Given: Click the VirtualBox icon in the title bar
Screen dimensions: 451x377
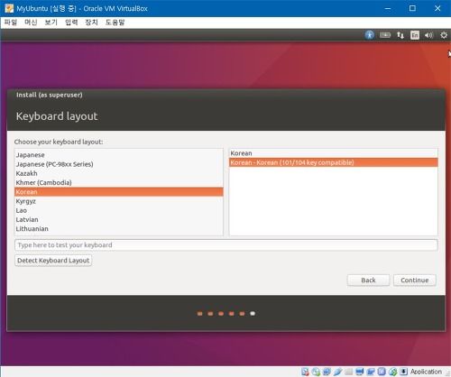Looking at the screenshot, I should pyautogui.click(x=9, y=8).
